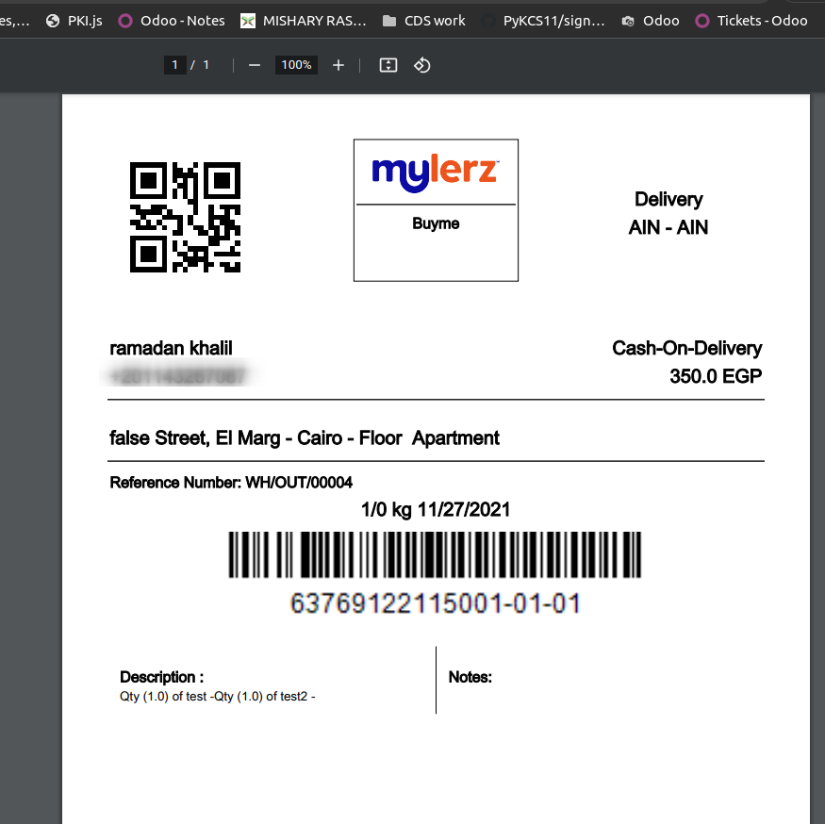Click the barcode number 63769122115001-01-01

click(435, 603)
